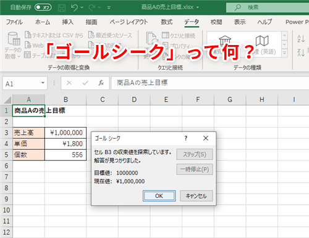Screen dimensions: 309x238
Task: Open the 校閲 tab
Action: [216, 22]
